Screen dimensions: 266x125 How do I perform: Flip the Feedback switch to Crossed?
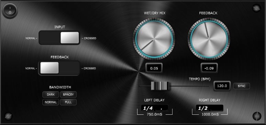[x=69, y=68]
